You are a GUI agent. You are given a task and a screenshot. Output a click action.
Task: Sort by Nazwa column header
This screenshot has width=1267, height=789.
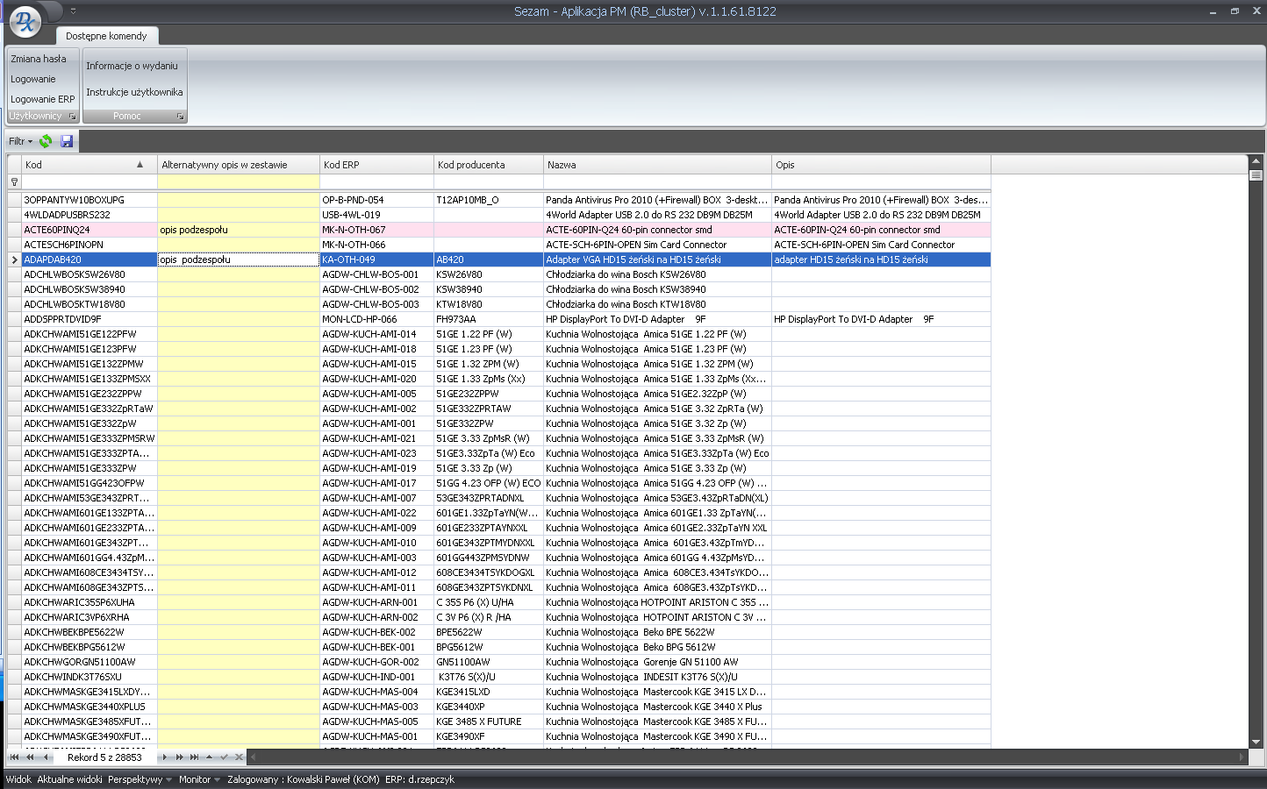click(657, 165)
